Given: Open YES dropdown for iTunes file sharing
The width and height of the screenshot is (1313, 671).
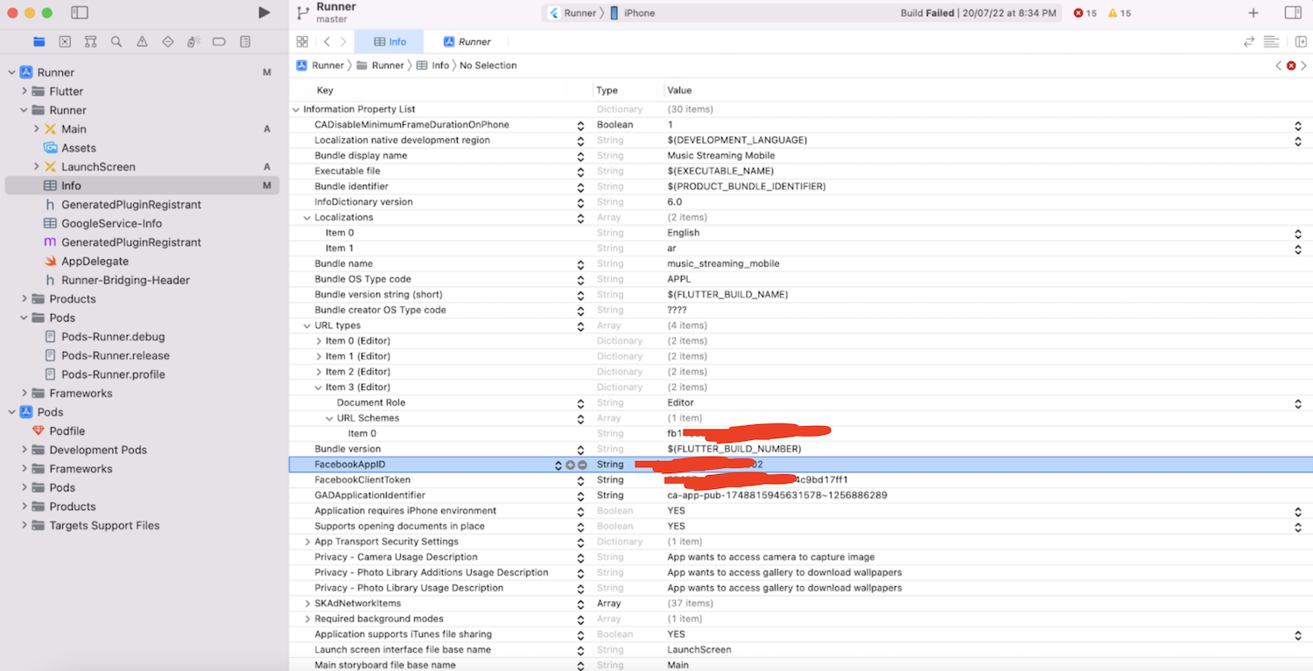Looking at the screenshot, I should [1298, 634].
